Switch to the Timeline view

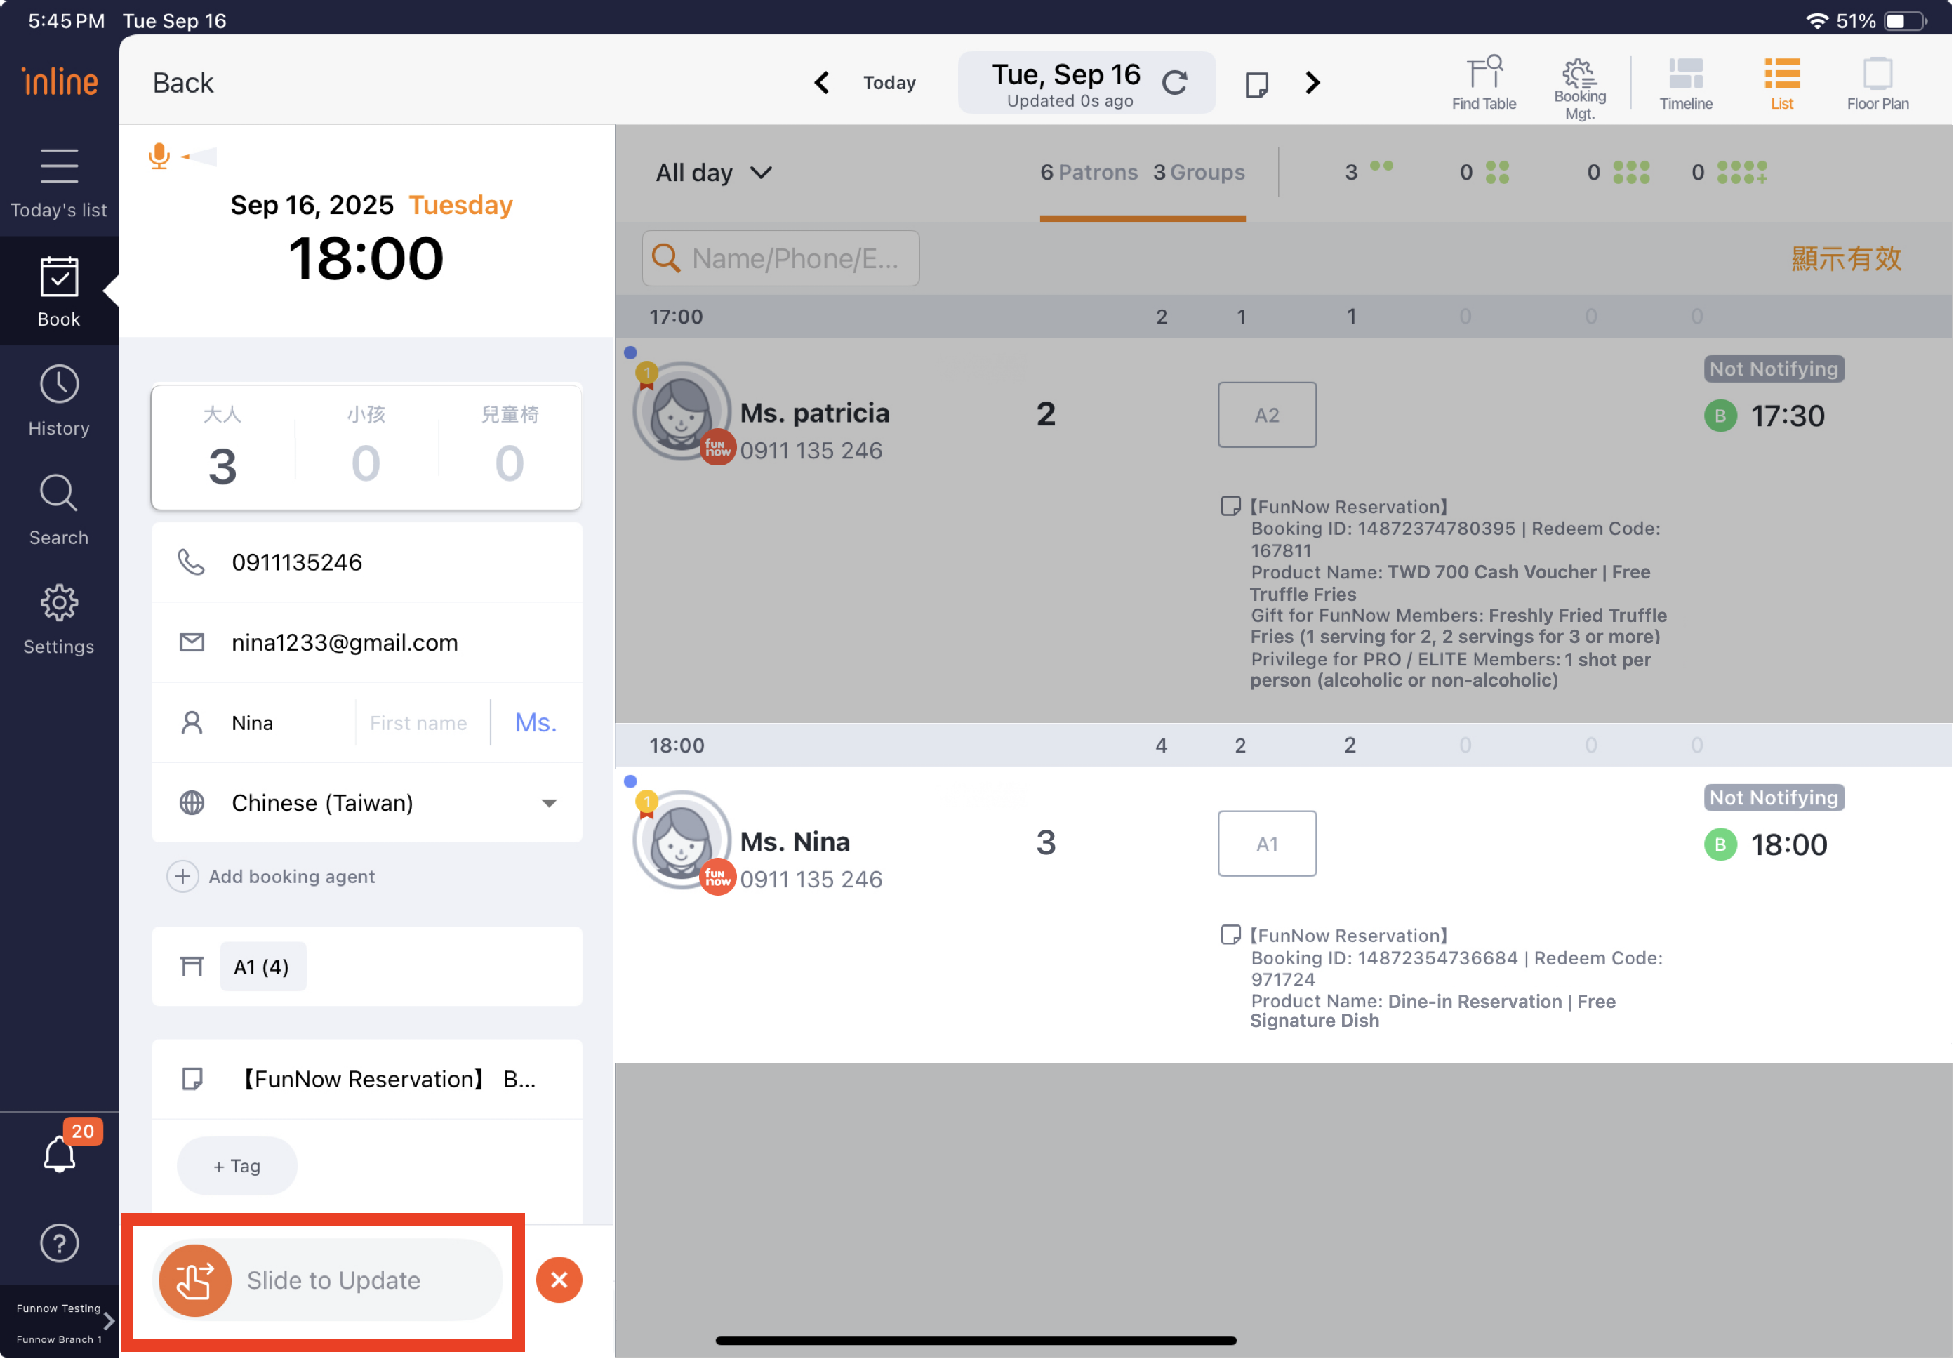pyautogui.click(x=1685, y=84)
